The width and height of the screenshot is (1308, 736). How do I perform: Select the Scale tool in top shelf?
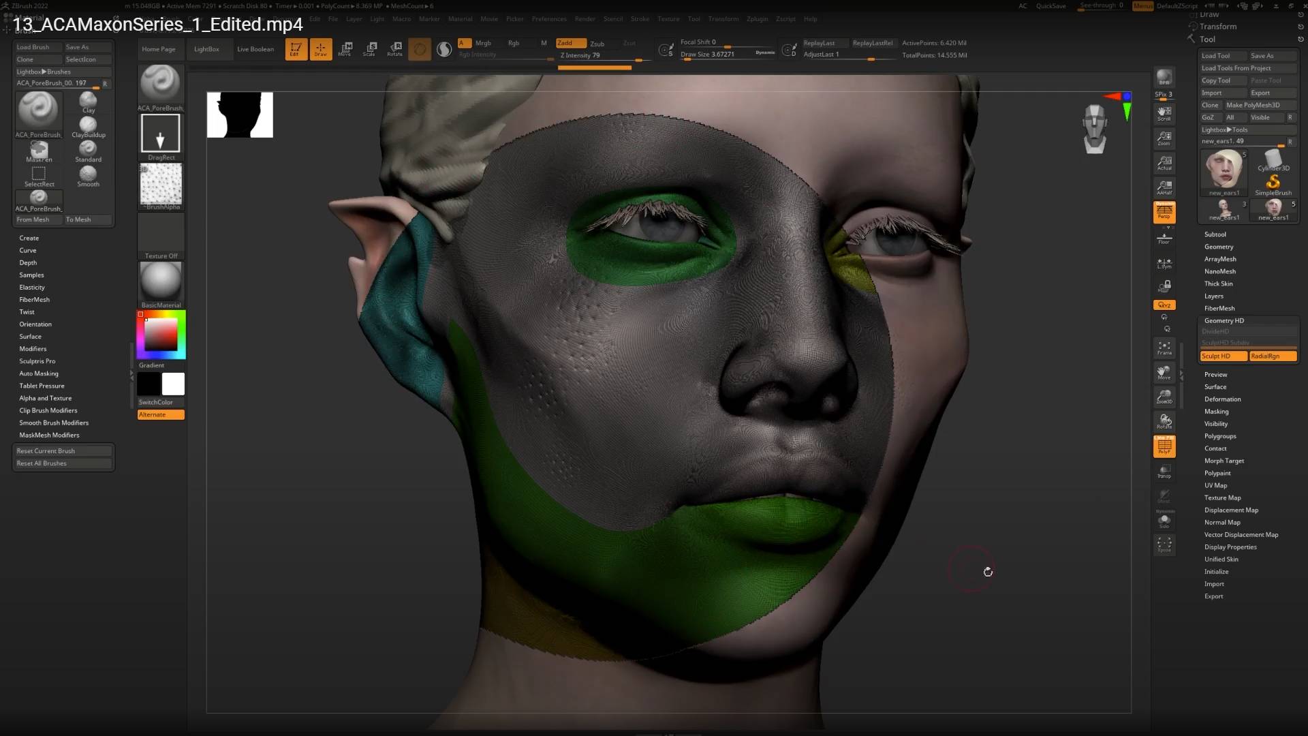370,48
